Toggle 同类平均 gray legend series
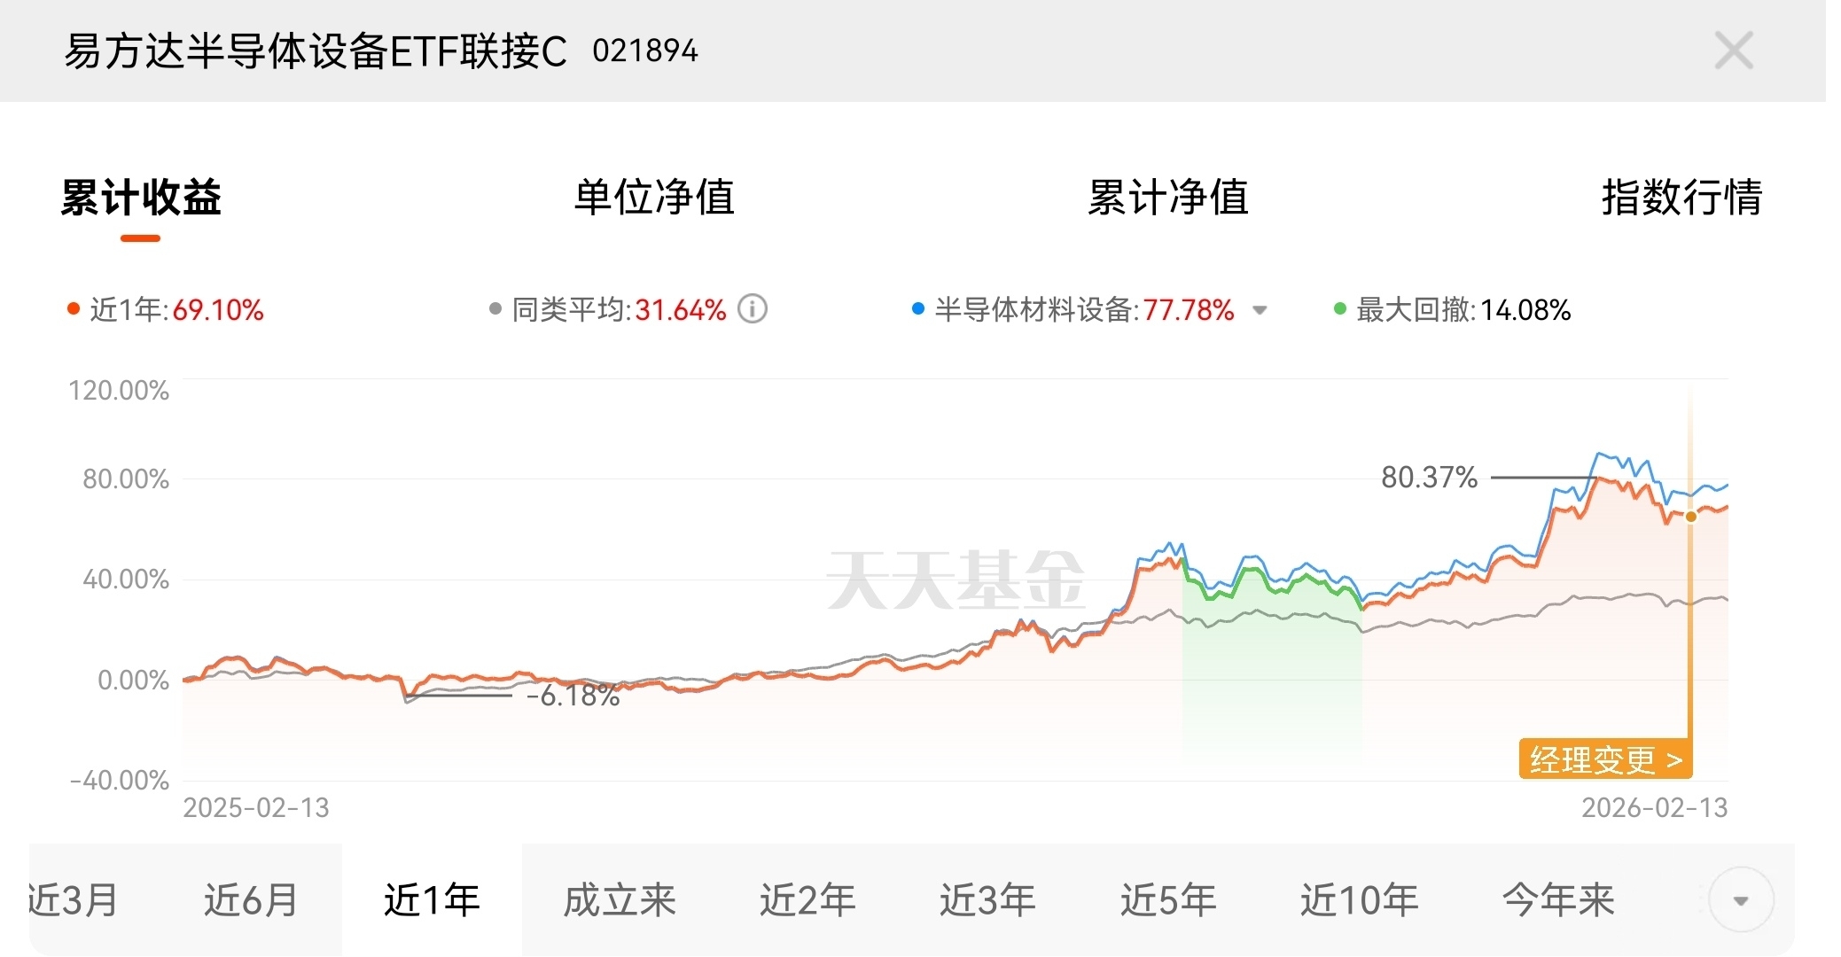 [495, 309]
